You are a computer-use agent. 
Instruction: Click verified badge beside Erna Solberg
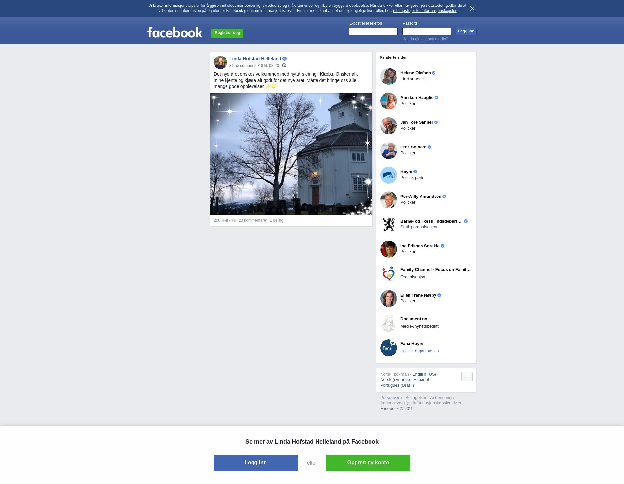pyautogui.click(x=430, y=147)
